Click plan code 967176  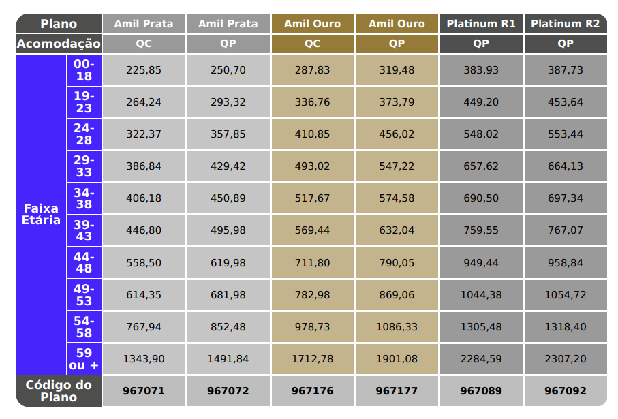pyautogui.click(x=313, y=391)
